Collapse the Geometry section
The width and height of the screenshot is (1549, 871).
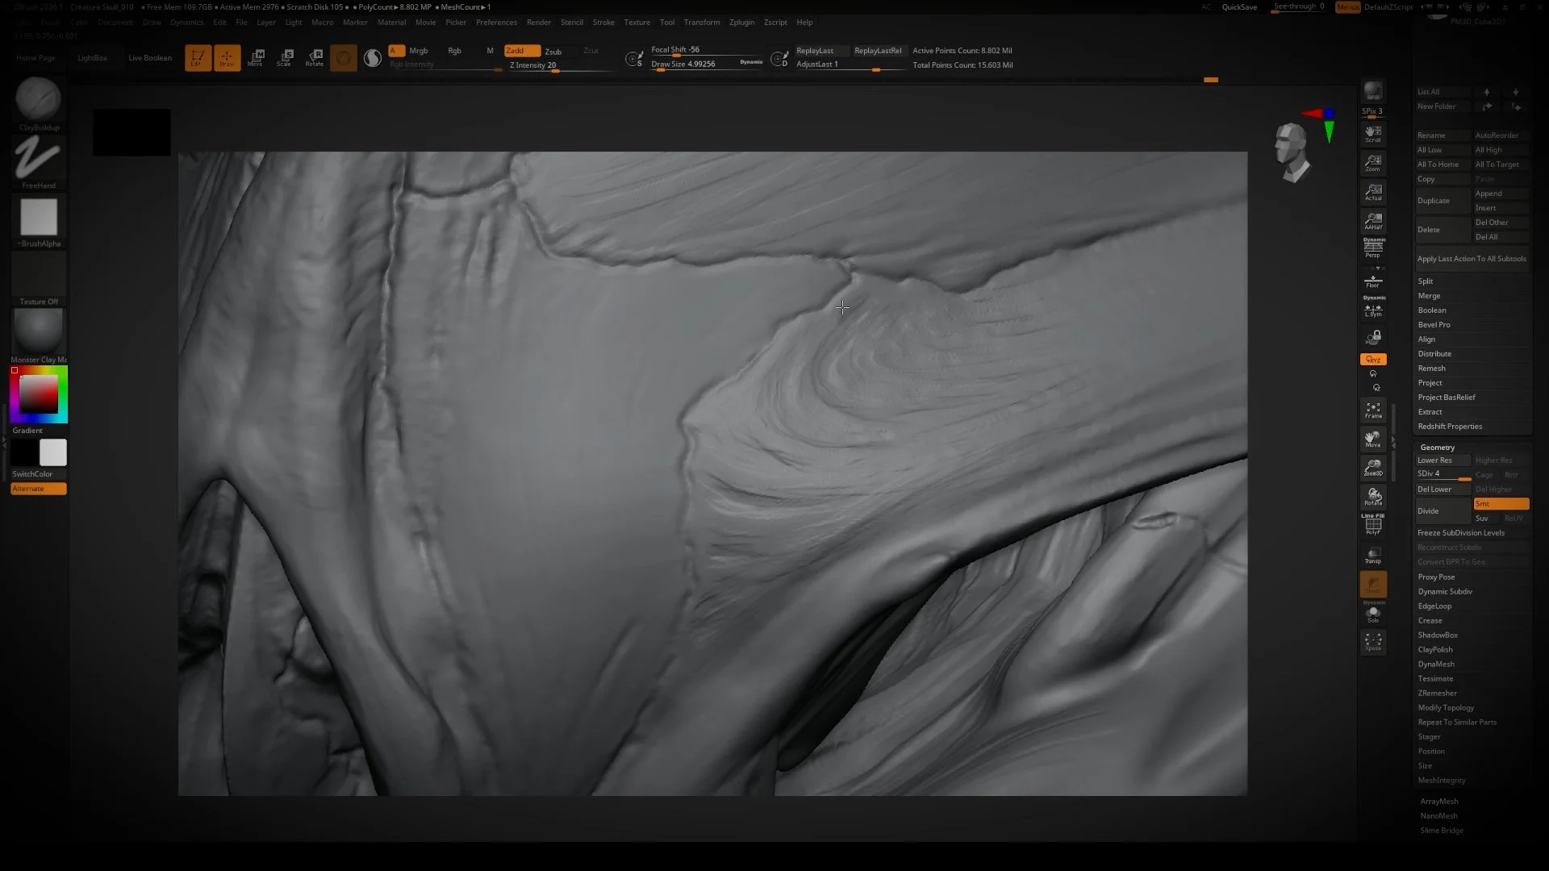click(1437, 448)
